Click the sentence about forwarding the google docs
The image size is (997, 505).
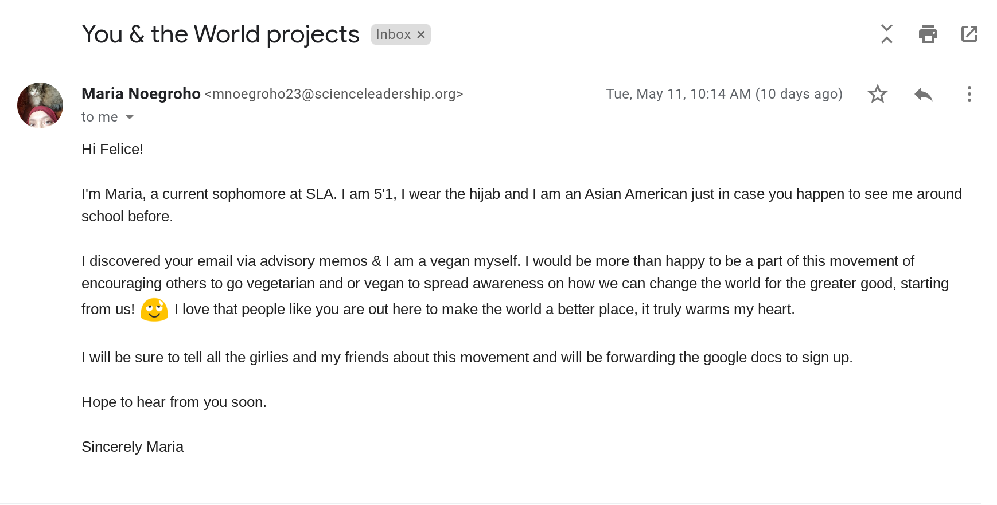[x=467, y=357]
